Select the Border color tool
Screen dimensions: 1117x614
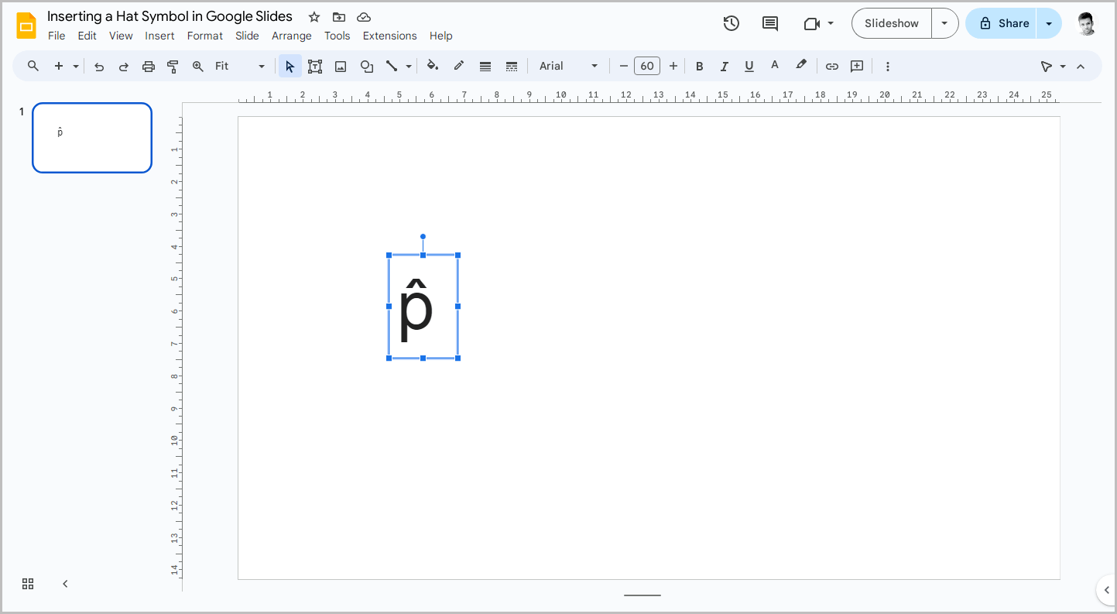click(x=459, y=66)
